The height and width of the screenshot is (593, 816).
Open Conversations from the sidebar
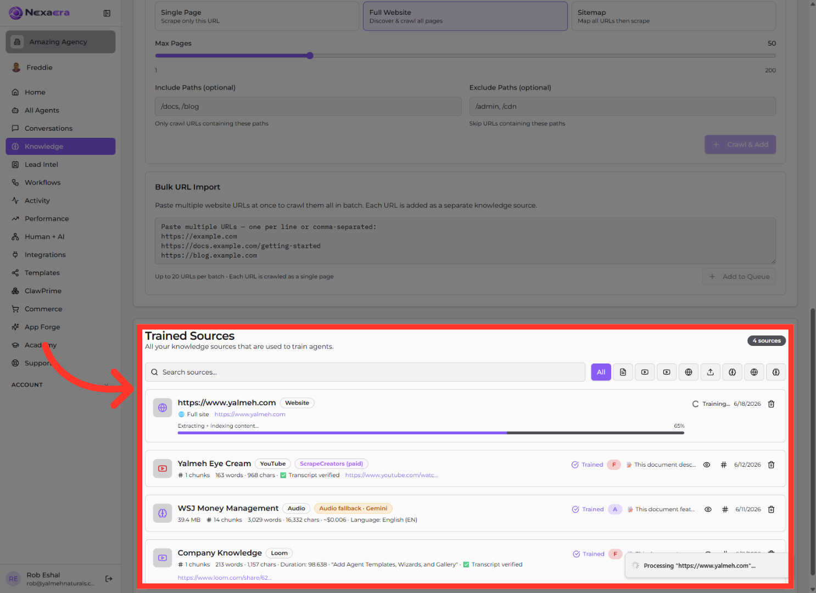point(60,128)
